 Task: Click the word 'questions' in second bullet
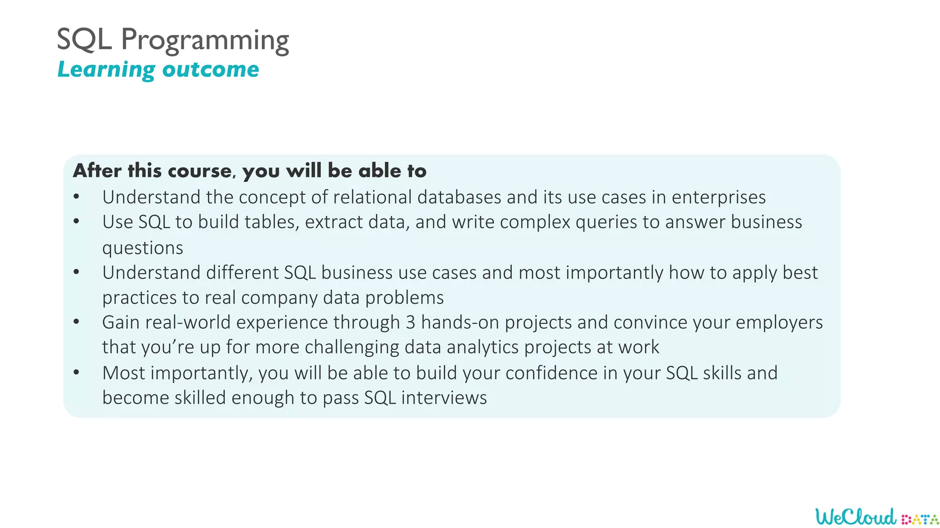click(142, 248)
